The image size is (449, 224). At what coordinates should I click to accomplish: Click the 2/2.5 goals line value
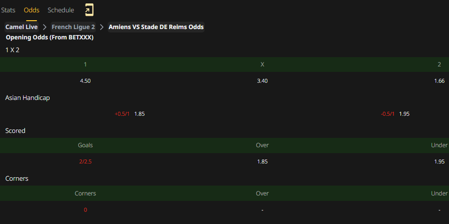click(86, 162)
